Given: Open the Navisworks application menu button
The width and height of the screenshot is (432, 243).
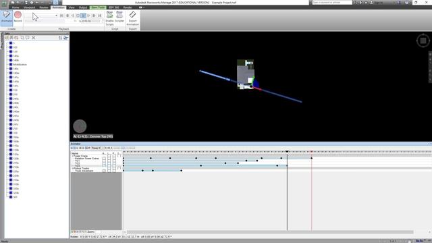Looking at the screenshot, I should pos(4,3).
